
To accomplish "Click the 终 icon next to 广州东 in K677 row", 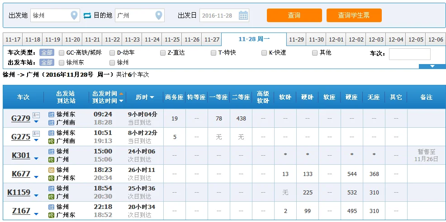I will coord(51,178).
